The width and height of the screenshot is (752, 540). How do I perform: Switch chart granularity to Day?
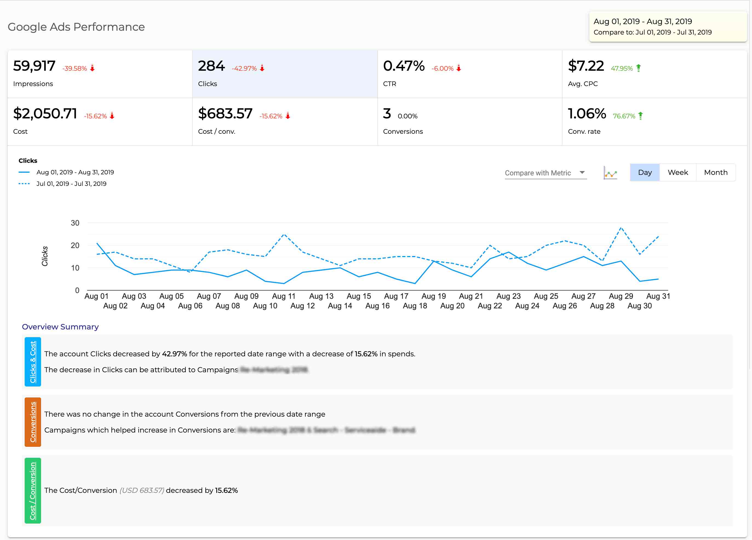[645, 172]
